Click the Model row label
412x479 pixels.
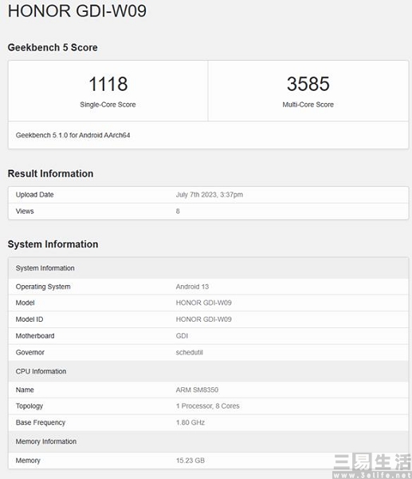[x=25, y=303]
